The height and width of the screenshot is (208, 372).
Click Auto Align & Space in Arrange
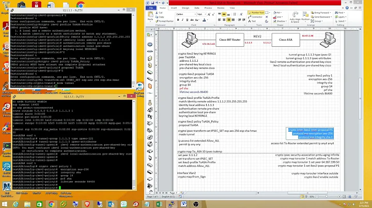[x=295, y=17]
